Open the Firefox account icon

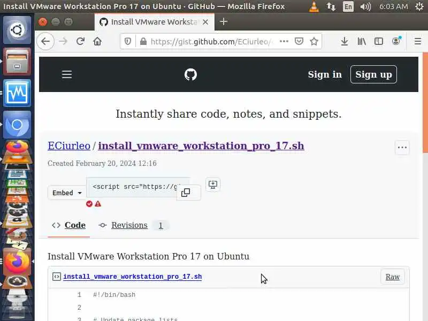396,41
